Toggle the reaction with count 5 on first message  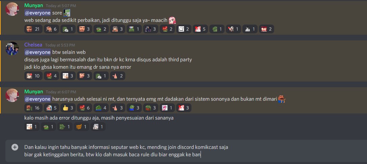[200, 29]
